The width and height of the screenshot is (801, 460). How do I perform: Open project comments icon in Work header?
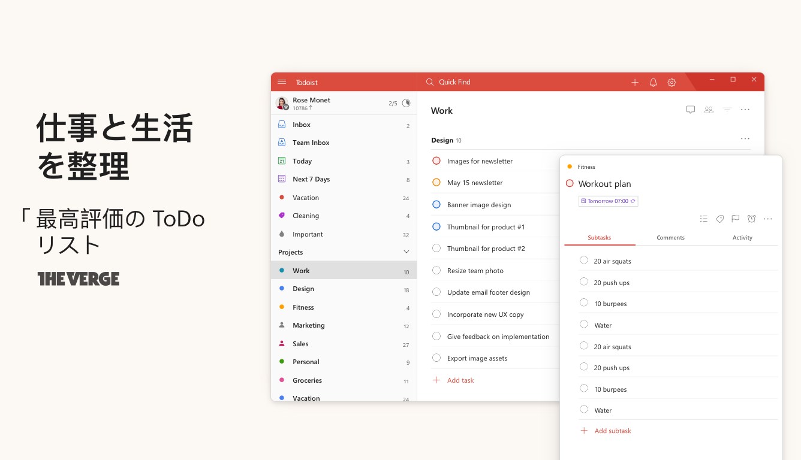click(x=691, y=110)
